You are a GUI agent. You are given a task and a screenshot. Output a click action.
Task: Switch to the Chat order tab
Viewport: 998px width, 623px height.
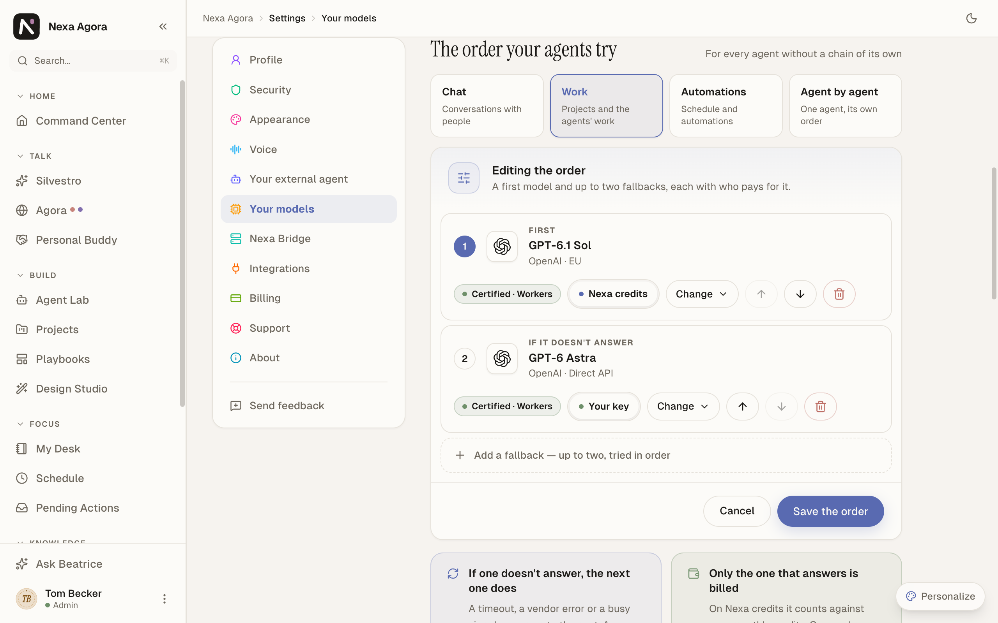[x=487, y=106]
